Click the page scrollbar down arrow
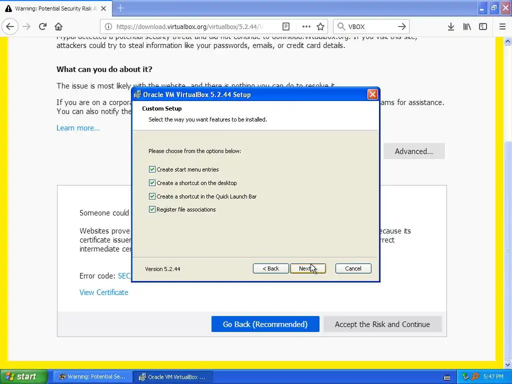This screenshot has height=384, width=512. [508, 364]
